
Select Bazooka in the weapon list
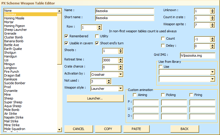[30, 14]
